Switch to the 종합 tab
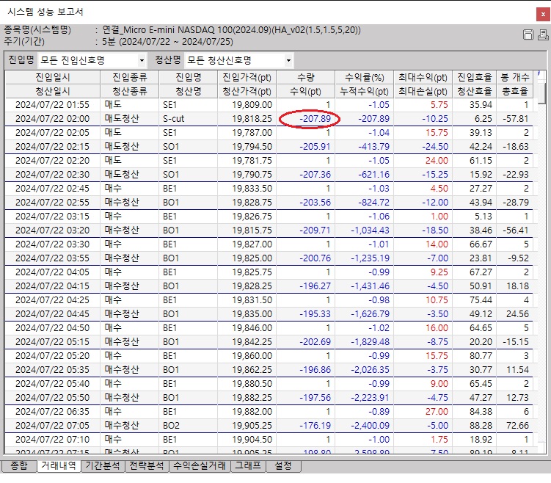Screen dimensions: 551x483 tap(18, 465)
